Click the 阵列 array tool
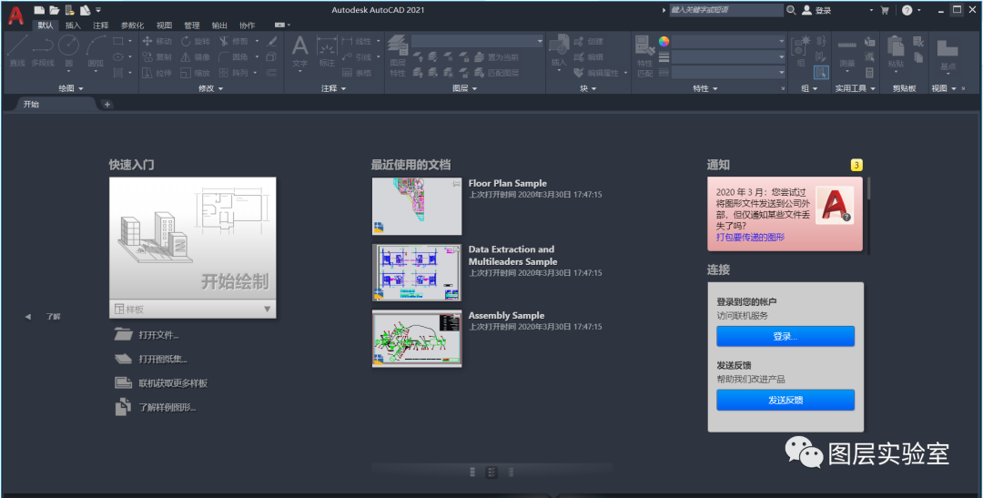Viewport: 983px width, 498px height. tap(233, 73)
